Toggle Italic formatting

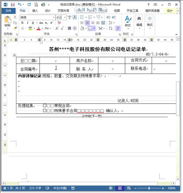coord(28,23)
